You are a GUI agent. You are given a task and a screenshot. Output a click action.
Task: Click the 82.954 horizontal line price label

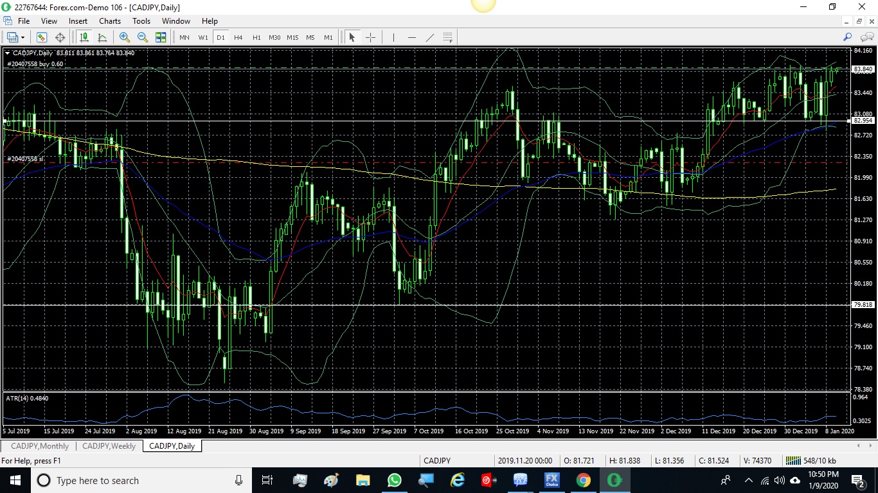(863, 121)
